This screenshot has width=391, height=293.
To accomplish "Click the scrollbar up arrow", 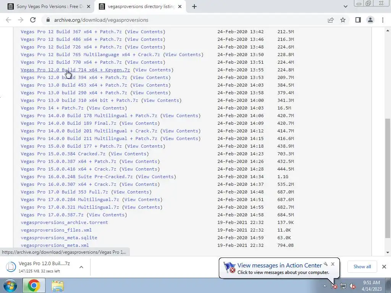I will [x=388, y=31].
